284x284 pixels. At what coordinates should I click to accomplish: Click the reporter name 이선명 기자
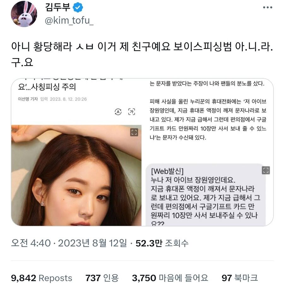click(28, 99)
